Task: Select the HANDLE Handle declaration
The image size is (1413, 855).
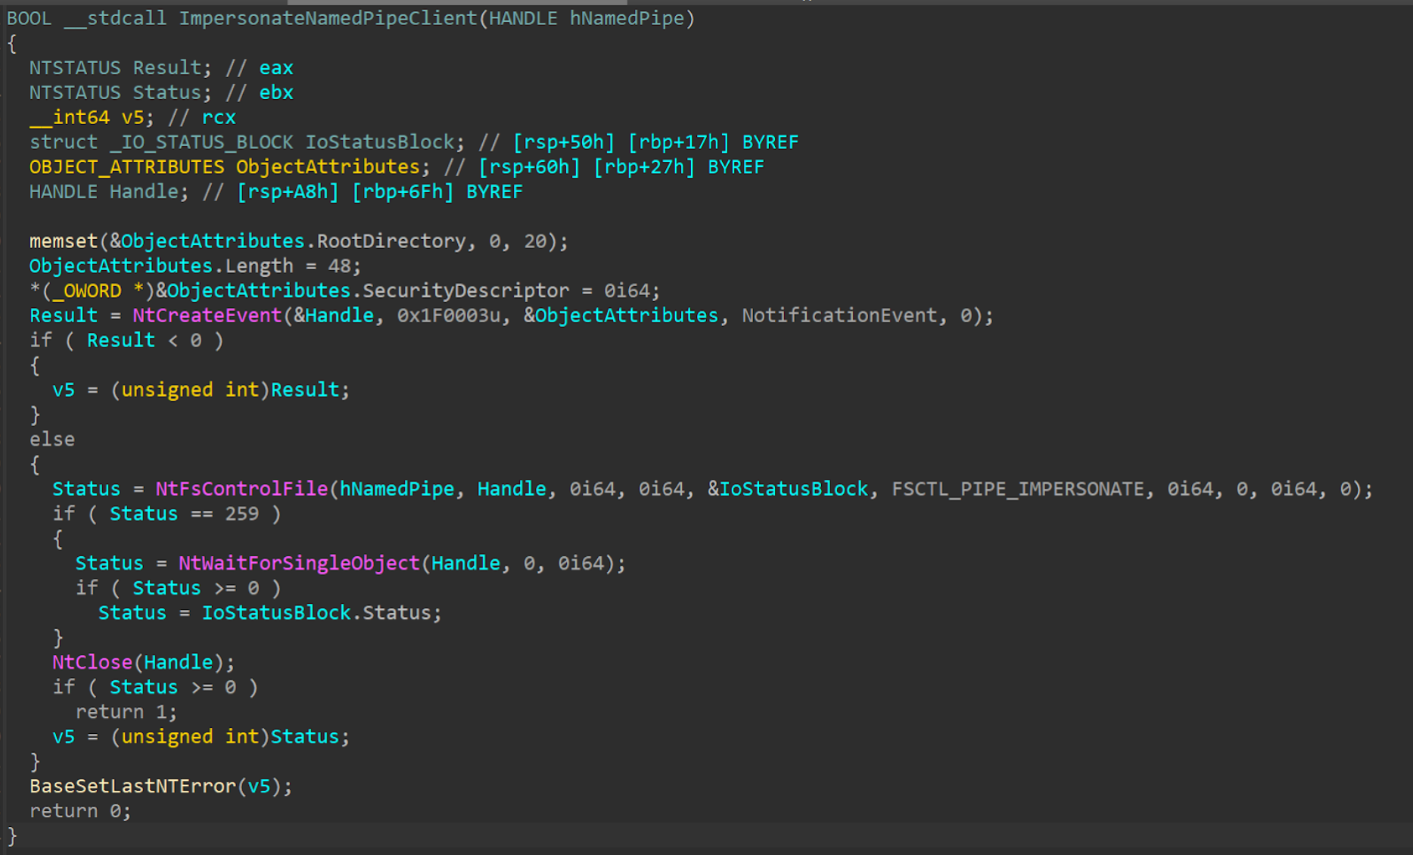Action: coord(108,191)
